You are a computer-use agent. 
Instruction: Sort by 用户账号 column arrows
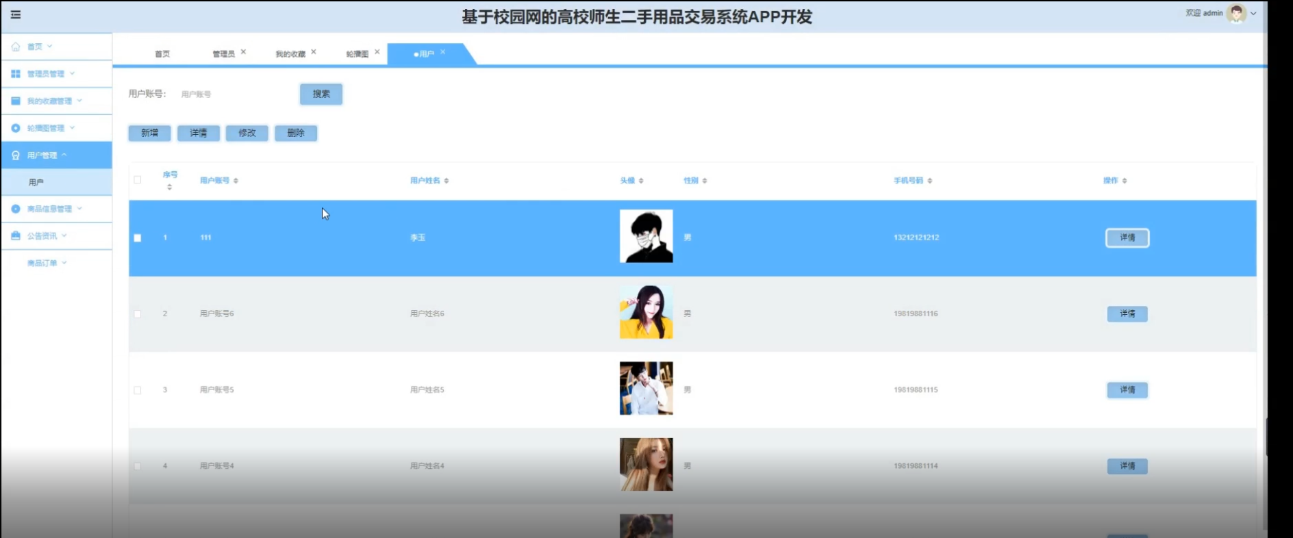coord(236,181)
